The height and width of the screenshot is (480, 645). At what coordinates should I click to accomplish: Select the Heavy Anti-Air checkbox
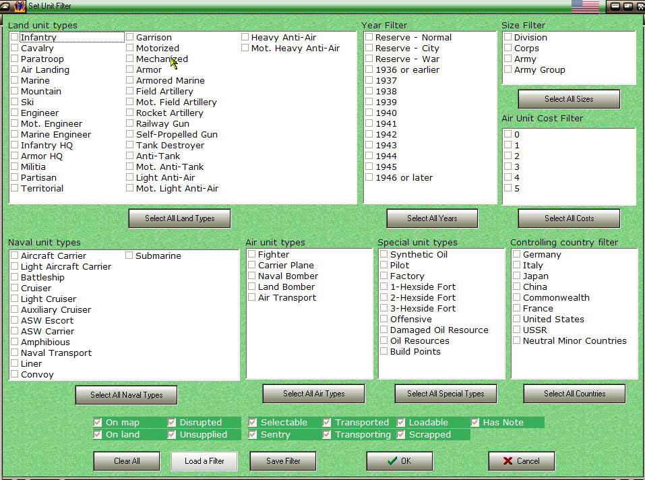pyautogui.click(x=245, y=37)
